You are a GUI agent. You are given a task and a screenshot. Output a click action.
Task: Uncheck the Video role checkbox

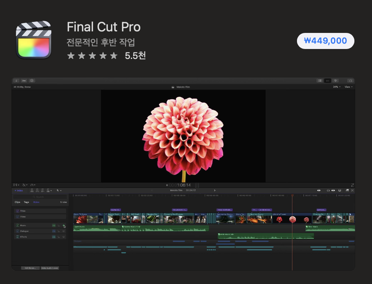point(17,217)
